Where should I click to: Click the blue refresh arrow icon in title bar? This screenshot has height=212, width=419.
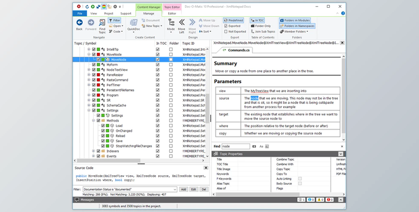[x=87, y=7]
